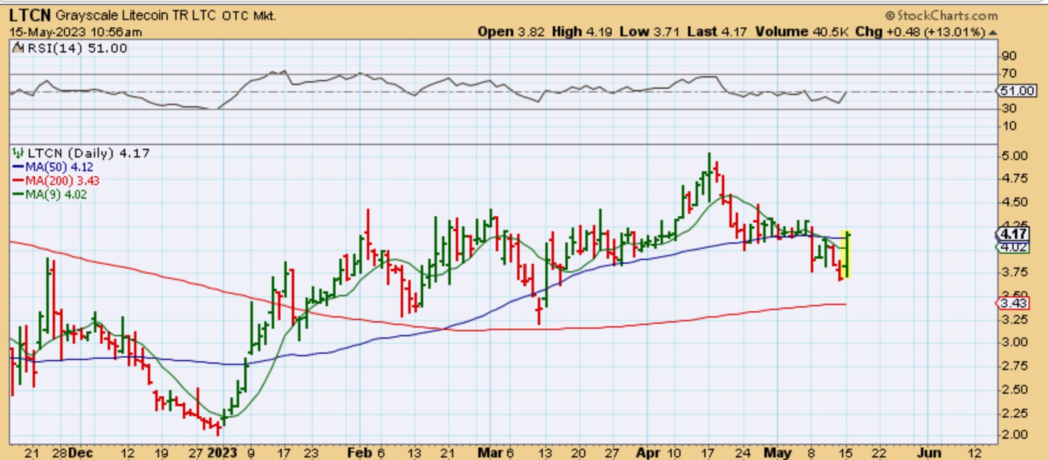
Task: Click the 2.50 price axis label
Action: [x=1014, y=389]
